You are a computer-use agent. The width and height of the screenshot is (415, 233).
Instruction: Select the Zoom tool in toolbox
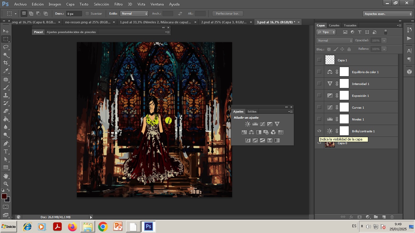[6, 184]
